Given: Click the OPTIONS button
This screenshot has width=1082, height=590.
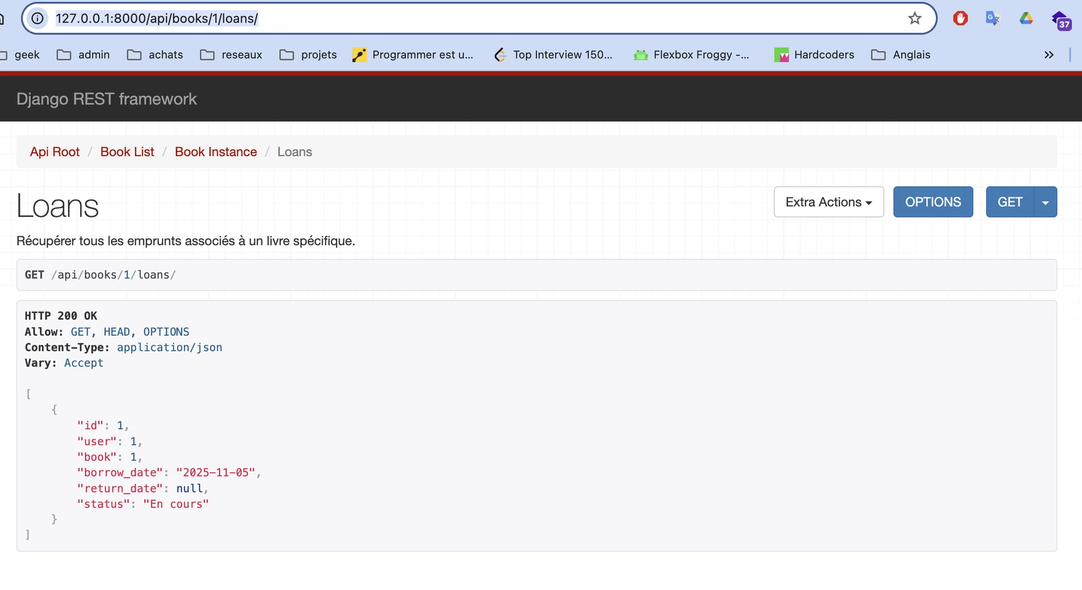Looking at the screenshot, I should [933, 202].
